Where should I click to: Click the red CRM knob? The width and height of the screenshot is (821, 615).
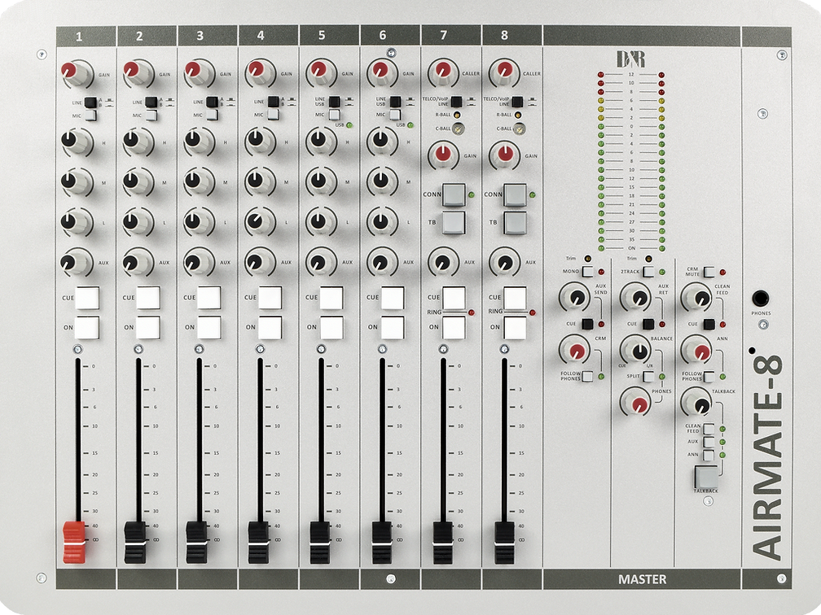pyautogui.click(x=575, y=350)
